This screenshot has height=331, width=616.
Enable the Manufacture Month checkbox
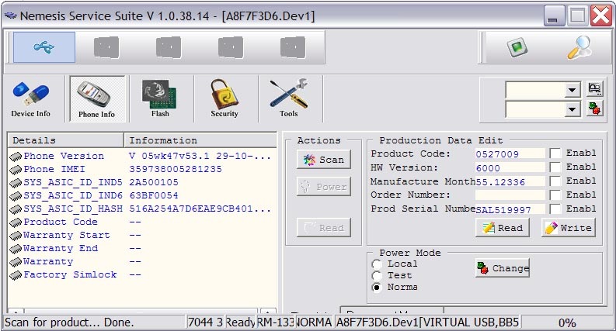(555, 181)
